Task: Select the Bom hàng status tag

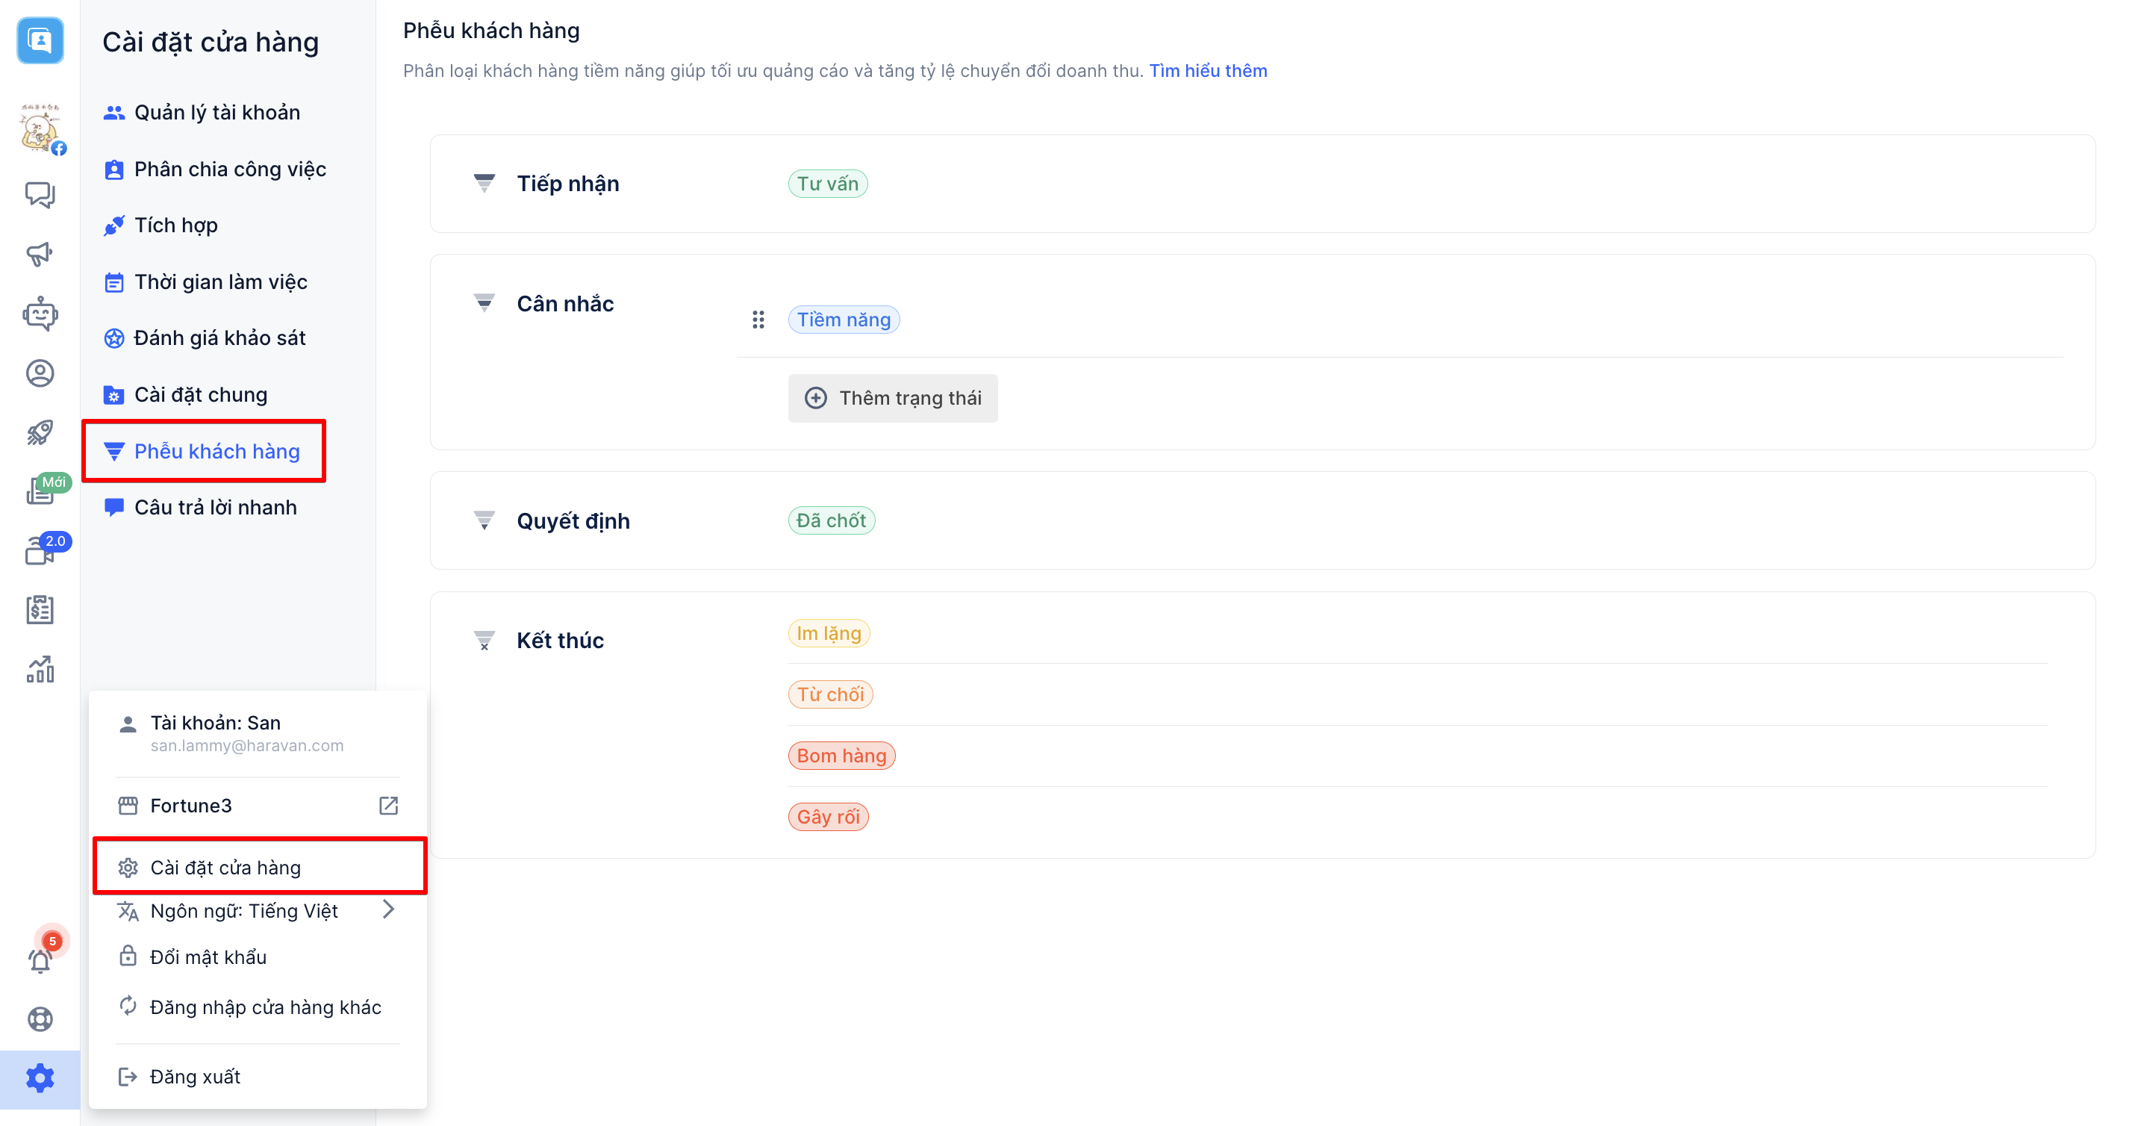Action: click(x=841, y=756)
